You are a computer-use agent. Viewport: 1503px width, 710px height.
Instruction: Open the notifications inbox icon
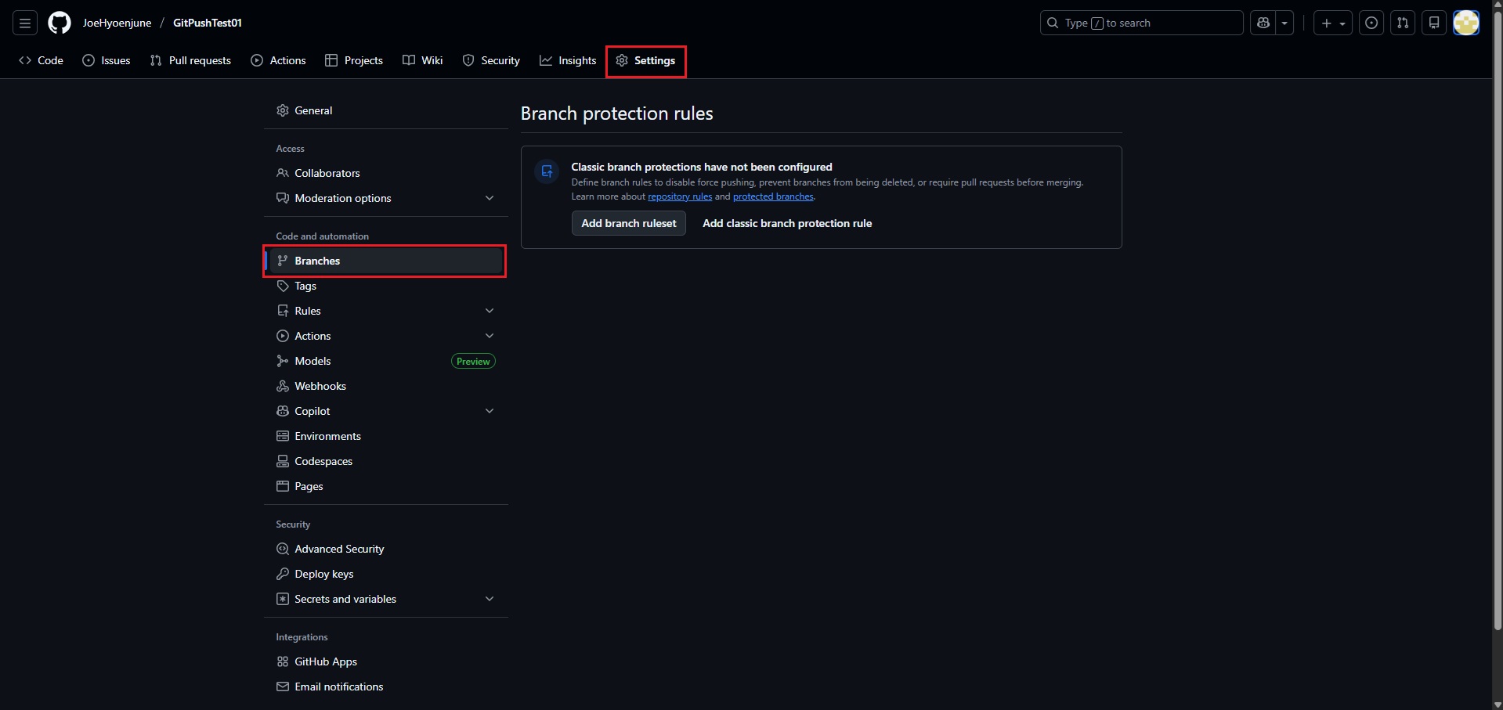point(1434,23)
